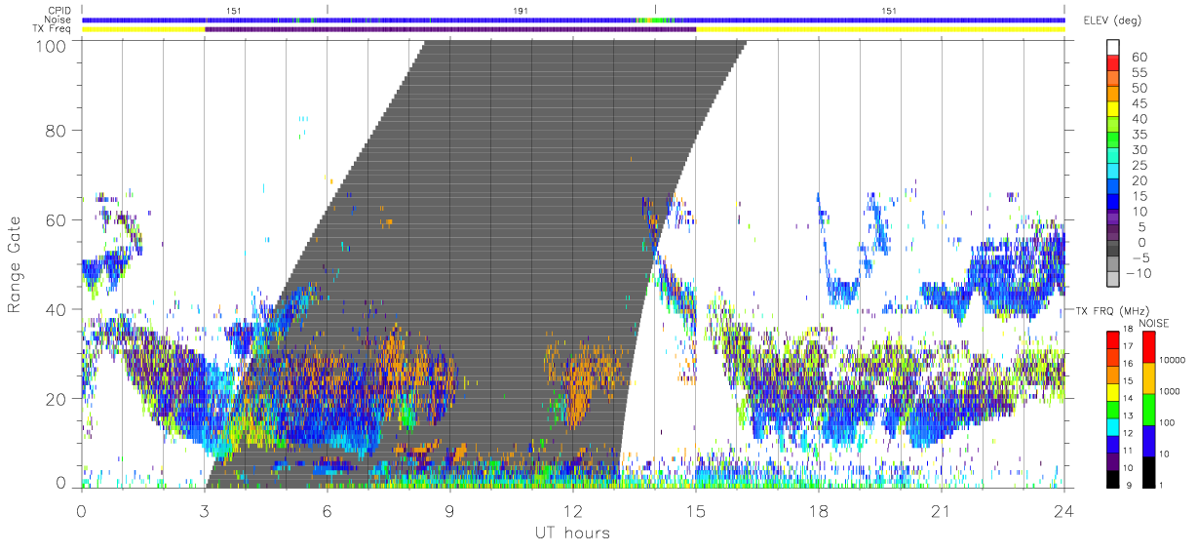Screen dimensions: 1197x553
Task: Click tick label 40 on Range Gate axis
Action: pos(57,309)
